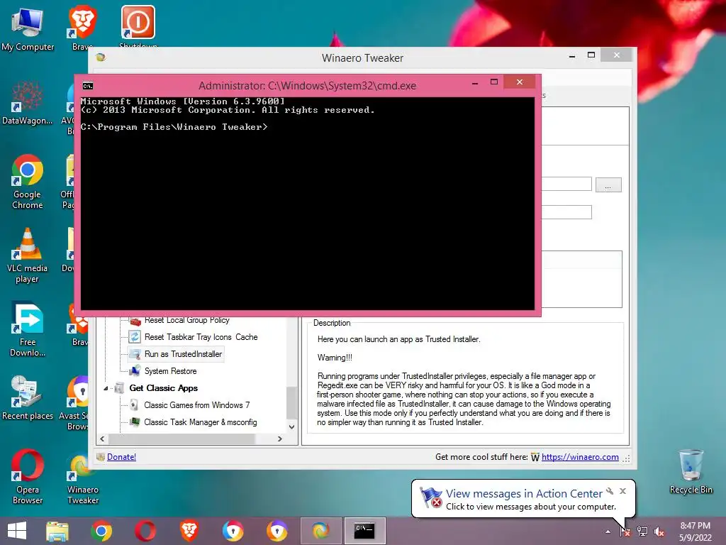Open the cmd window system menu icon
This screenshot has width=726, height=545.
pyautogui.click(x=88, y=86)
